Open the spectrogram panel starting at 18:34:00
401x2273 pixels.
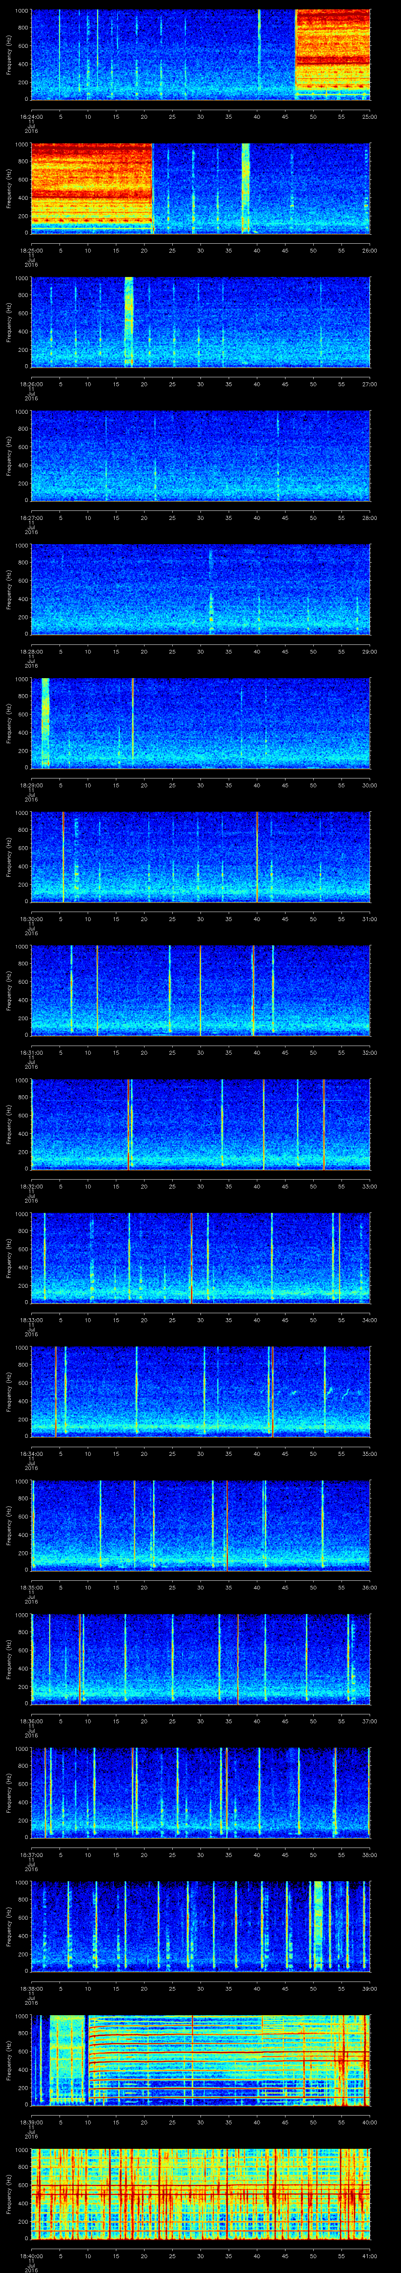201,1392
